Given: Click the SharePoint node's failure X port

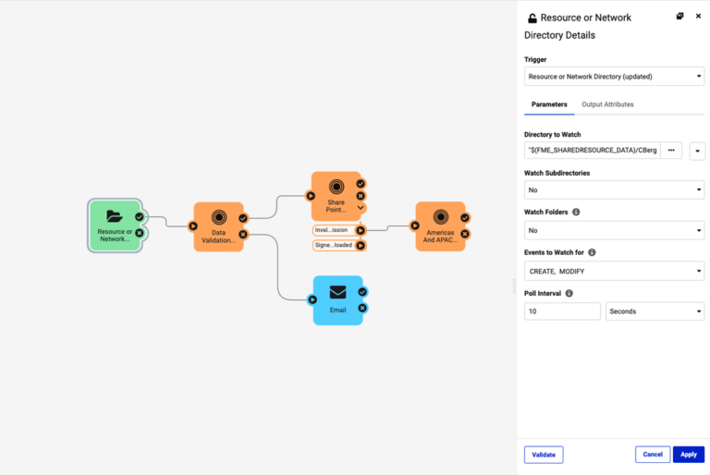Looking at the screenshot, I should point(361,196).
